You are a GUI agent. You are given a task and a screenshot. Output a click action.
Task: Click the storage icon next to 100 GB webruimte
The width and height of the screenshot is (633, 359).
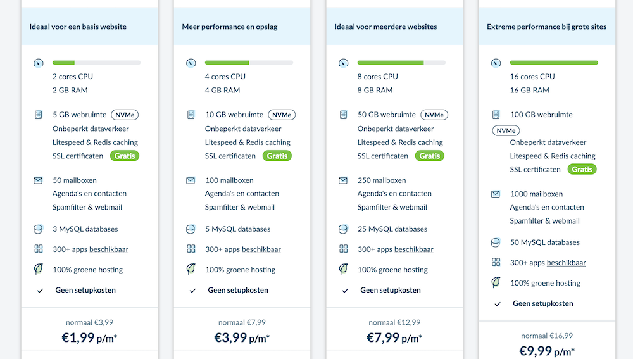496,115
